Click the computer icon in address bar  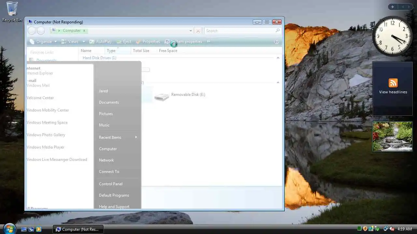[54, 31]
